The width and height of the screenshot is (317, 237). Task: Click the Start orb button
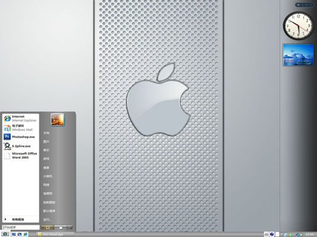pyautogui.click(x=5, y=234)
